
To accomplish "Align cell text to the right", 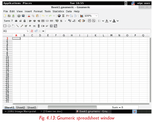I will point(39,21).
